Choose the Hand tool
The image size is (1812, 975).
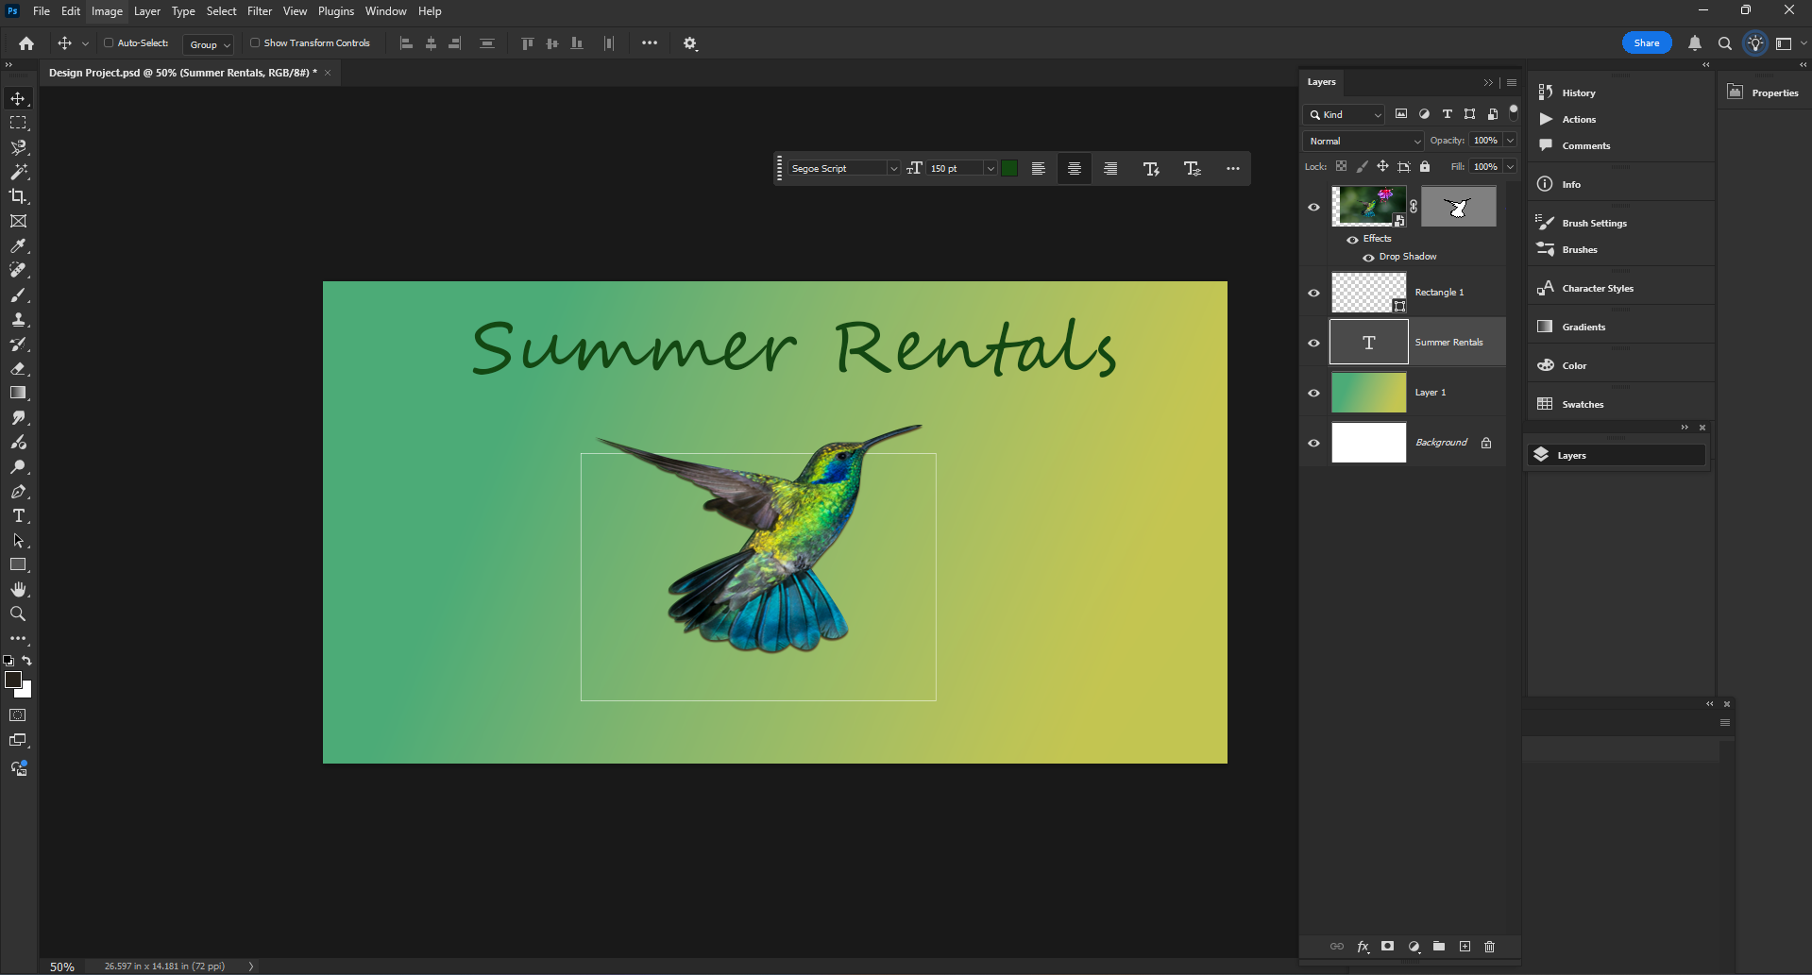click(18, 590)
